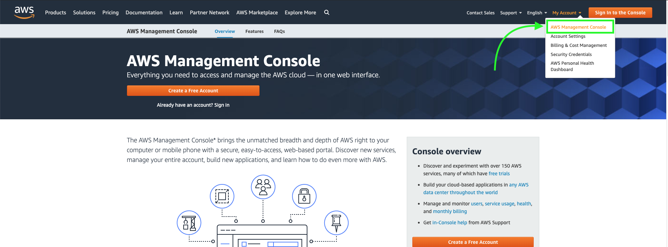Viewport: 668px width, 247px height.
Task: Click the AWS logo
Action: pos(24,12)
